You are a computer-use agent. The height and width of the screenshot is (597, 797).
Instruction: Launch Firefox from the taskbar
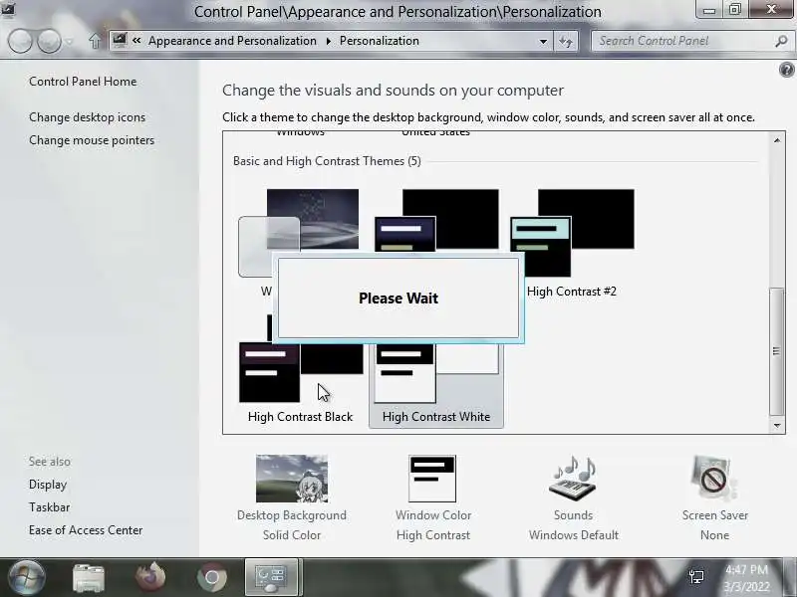click(150, 577)
